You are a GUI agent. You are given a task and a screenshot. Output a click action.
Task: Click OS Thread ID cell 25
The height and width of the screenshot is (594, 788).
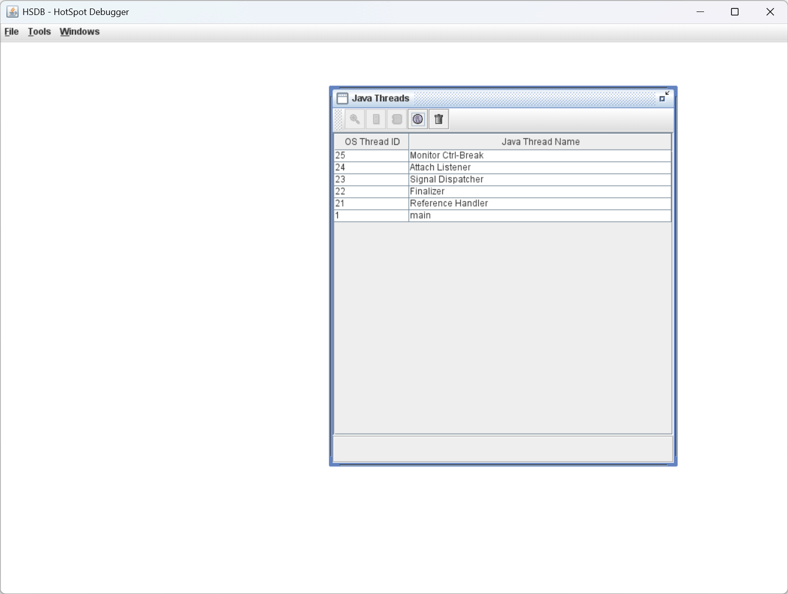tap(371, 155)
